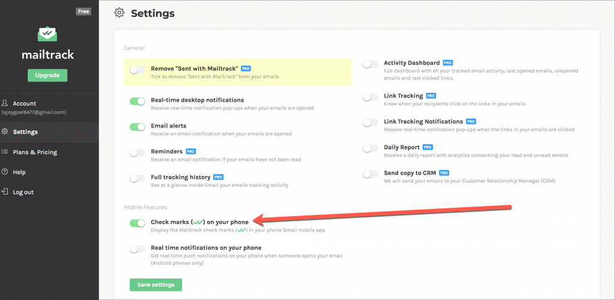This screenshot has height=300, width=615.
Task: Toggle Check marks on your phone
Action: point(138,223)
